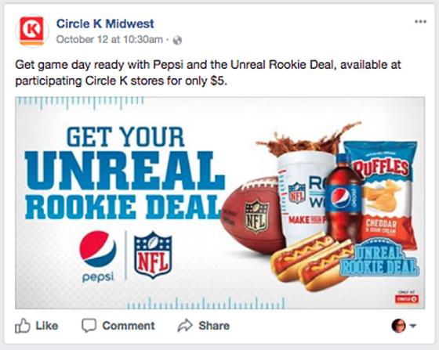Click the public globe privacy icon
The height and width of the screenshot is (350, 439).
[x=177, y=40]
